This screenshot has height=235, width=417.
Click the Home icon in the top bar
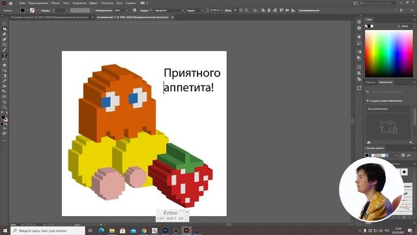10,3
